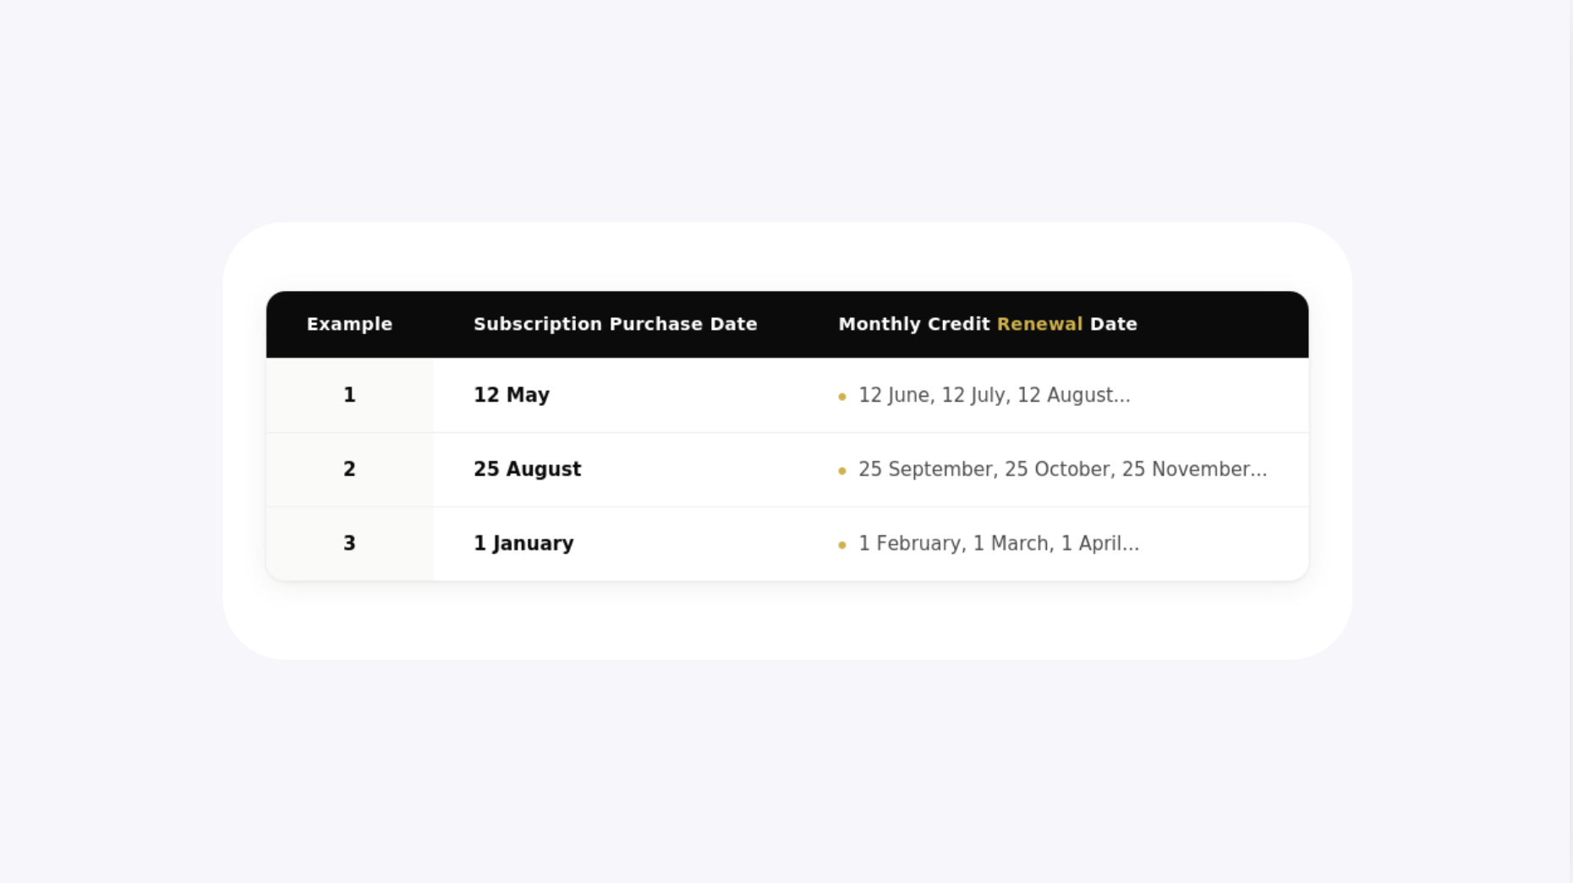Select example number 3 cell
The image size is (1573, 883).
pos(349,544)
